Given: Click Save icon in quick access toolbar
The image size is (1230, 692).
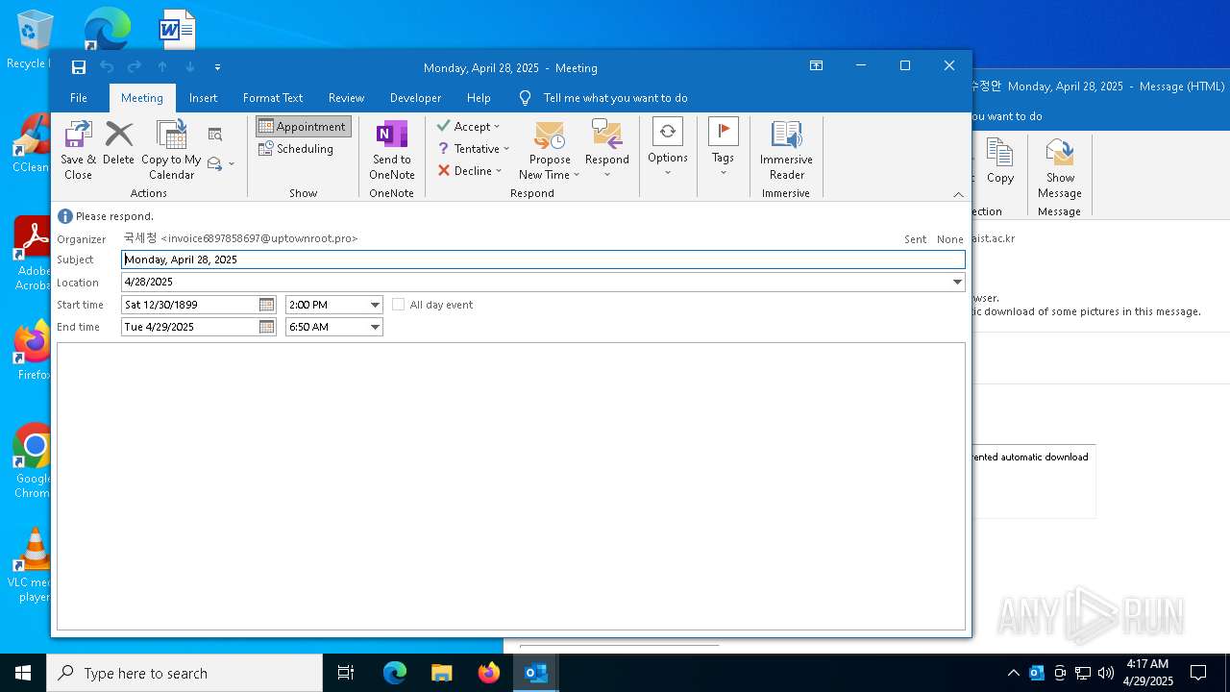Looking at the screenshot, I should pos(79,67).
